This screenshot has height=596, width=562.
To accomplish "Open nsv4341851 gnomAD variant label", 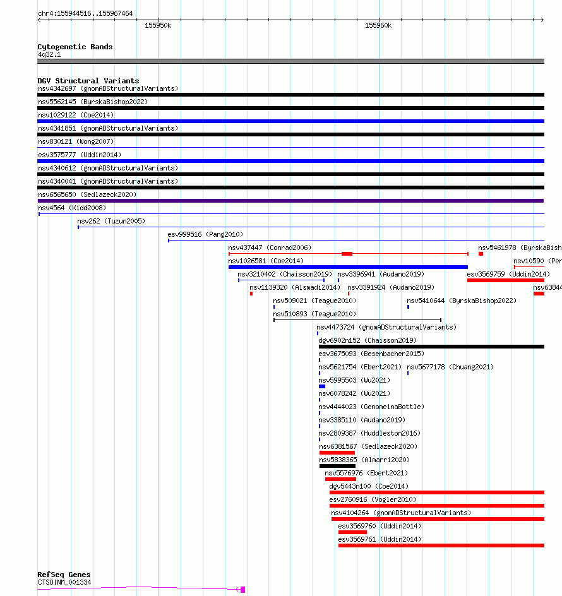I will 108,128.
